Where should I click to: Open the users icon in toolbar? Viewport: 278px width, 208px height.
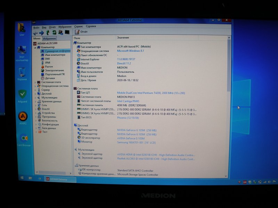point(60,32)
